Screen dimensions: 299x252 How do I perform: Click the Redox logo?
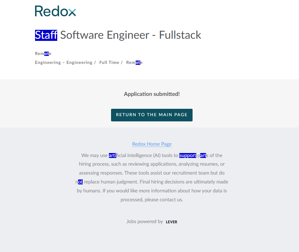click(x=55, y=11)
